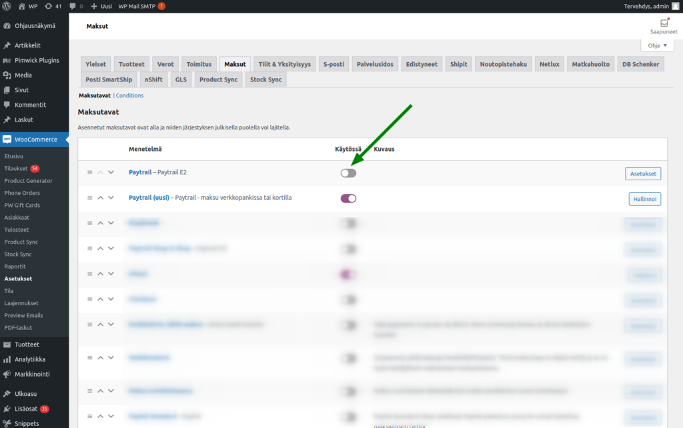This screenshot has height=428, width=683.
Task: Move Paytrail E2 row down
Action: pyautogui.click(x=111, y=172)
